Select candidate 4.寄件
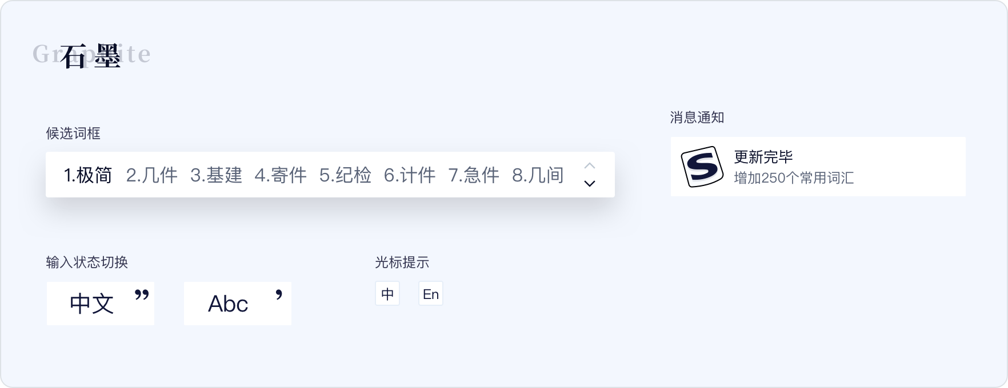The height and width of the screenshot is (388, 1008). coord(281,175)
